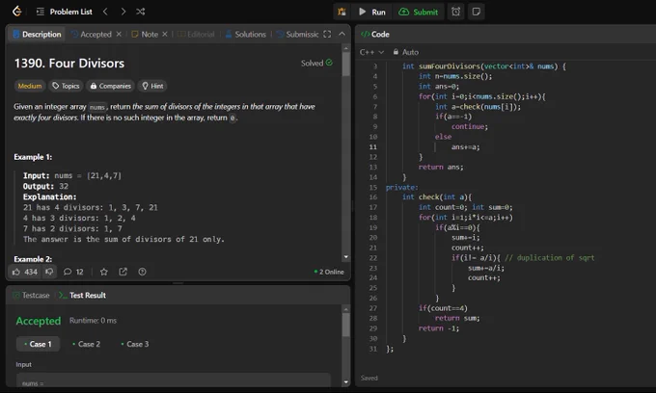
Task: Show the Companies tag
Action: (110, 86)
